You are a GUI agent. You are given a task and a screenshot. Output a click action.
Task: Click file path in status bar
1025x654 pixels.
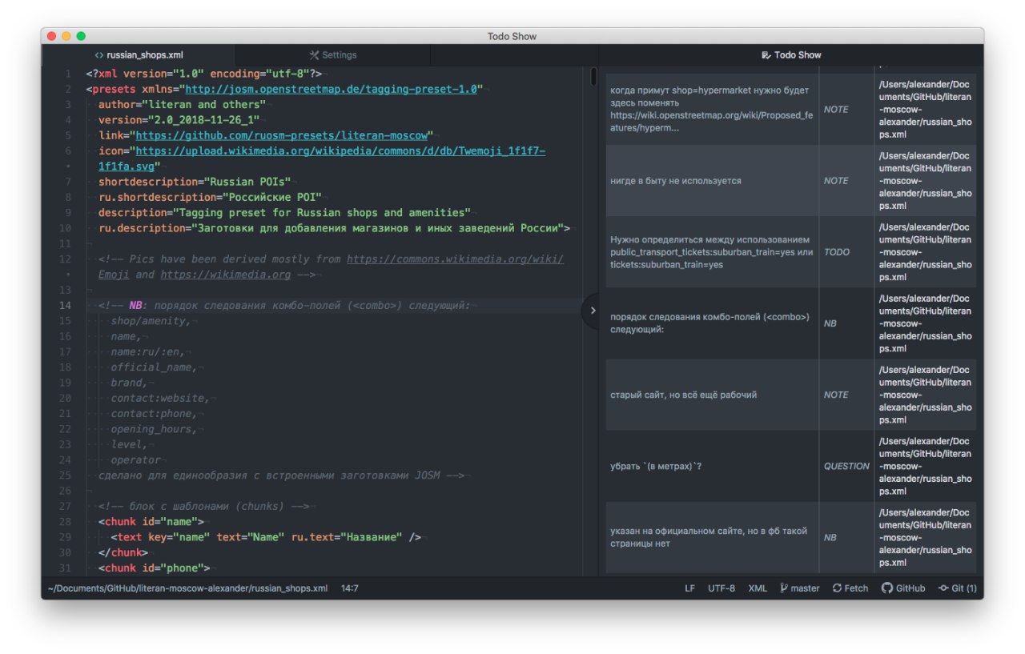(187, 588)
